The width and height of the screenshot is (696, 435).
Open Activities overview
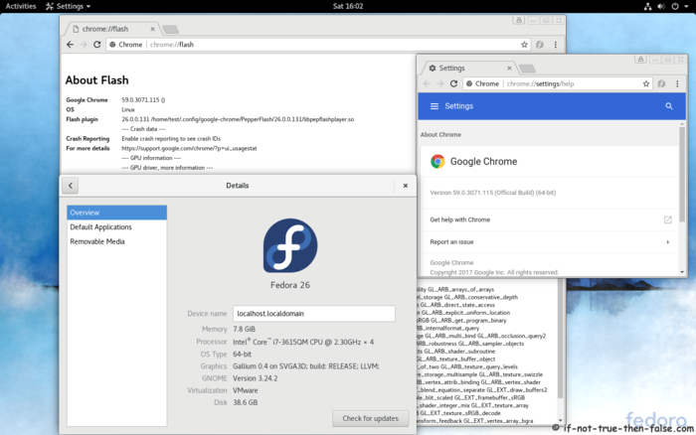coord(21,6)
